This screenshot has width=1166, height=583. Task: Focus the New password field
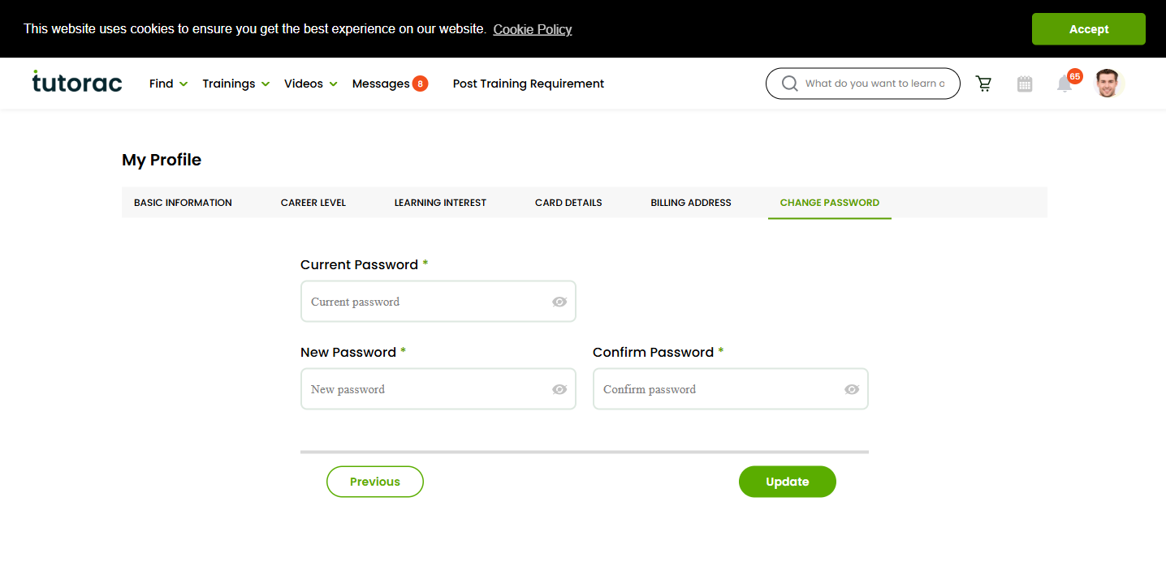[x=438, y=389]
